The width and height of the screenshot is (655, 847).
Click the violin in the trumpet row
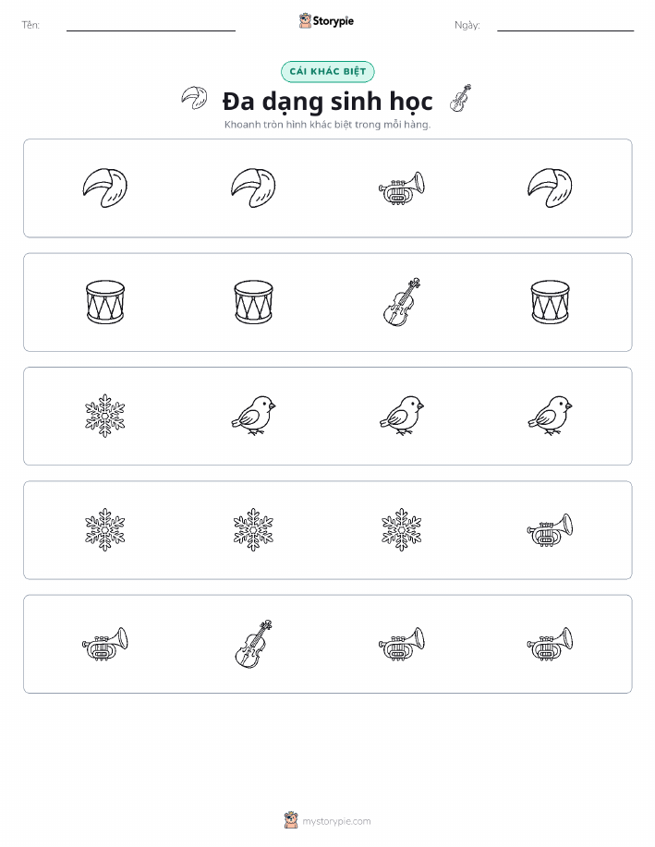click(253, 644)
